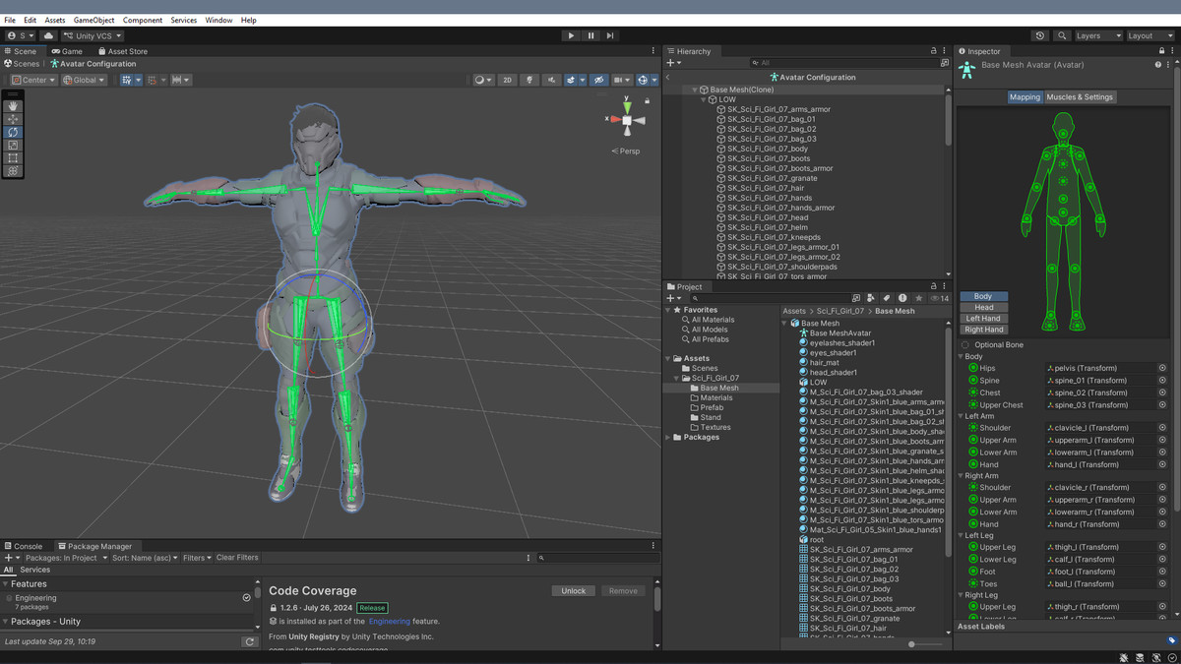Toggle Scene audio mute
1181x664 pixels.
[x=552, y=80]
